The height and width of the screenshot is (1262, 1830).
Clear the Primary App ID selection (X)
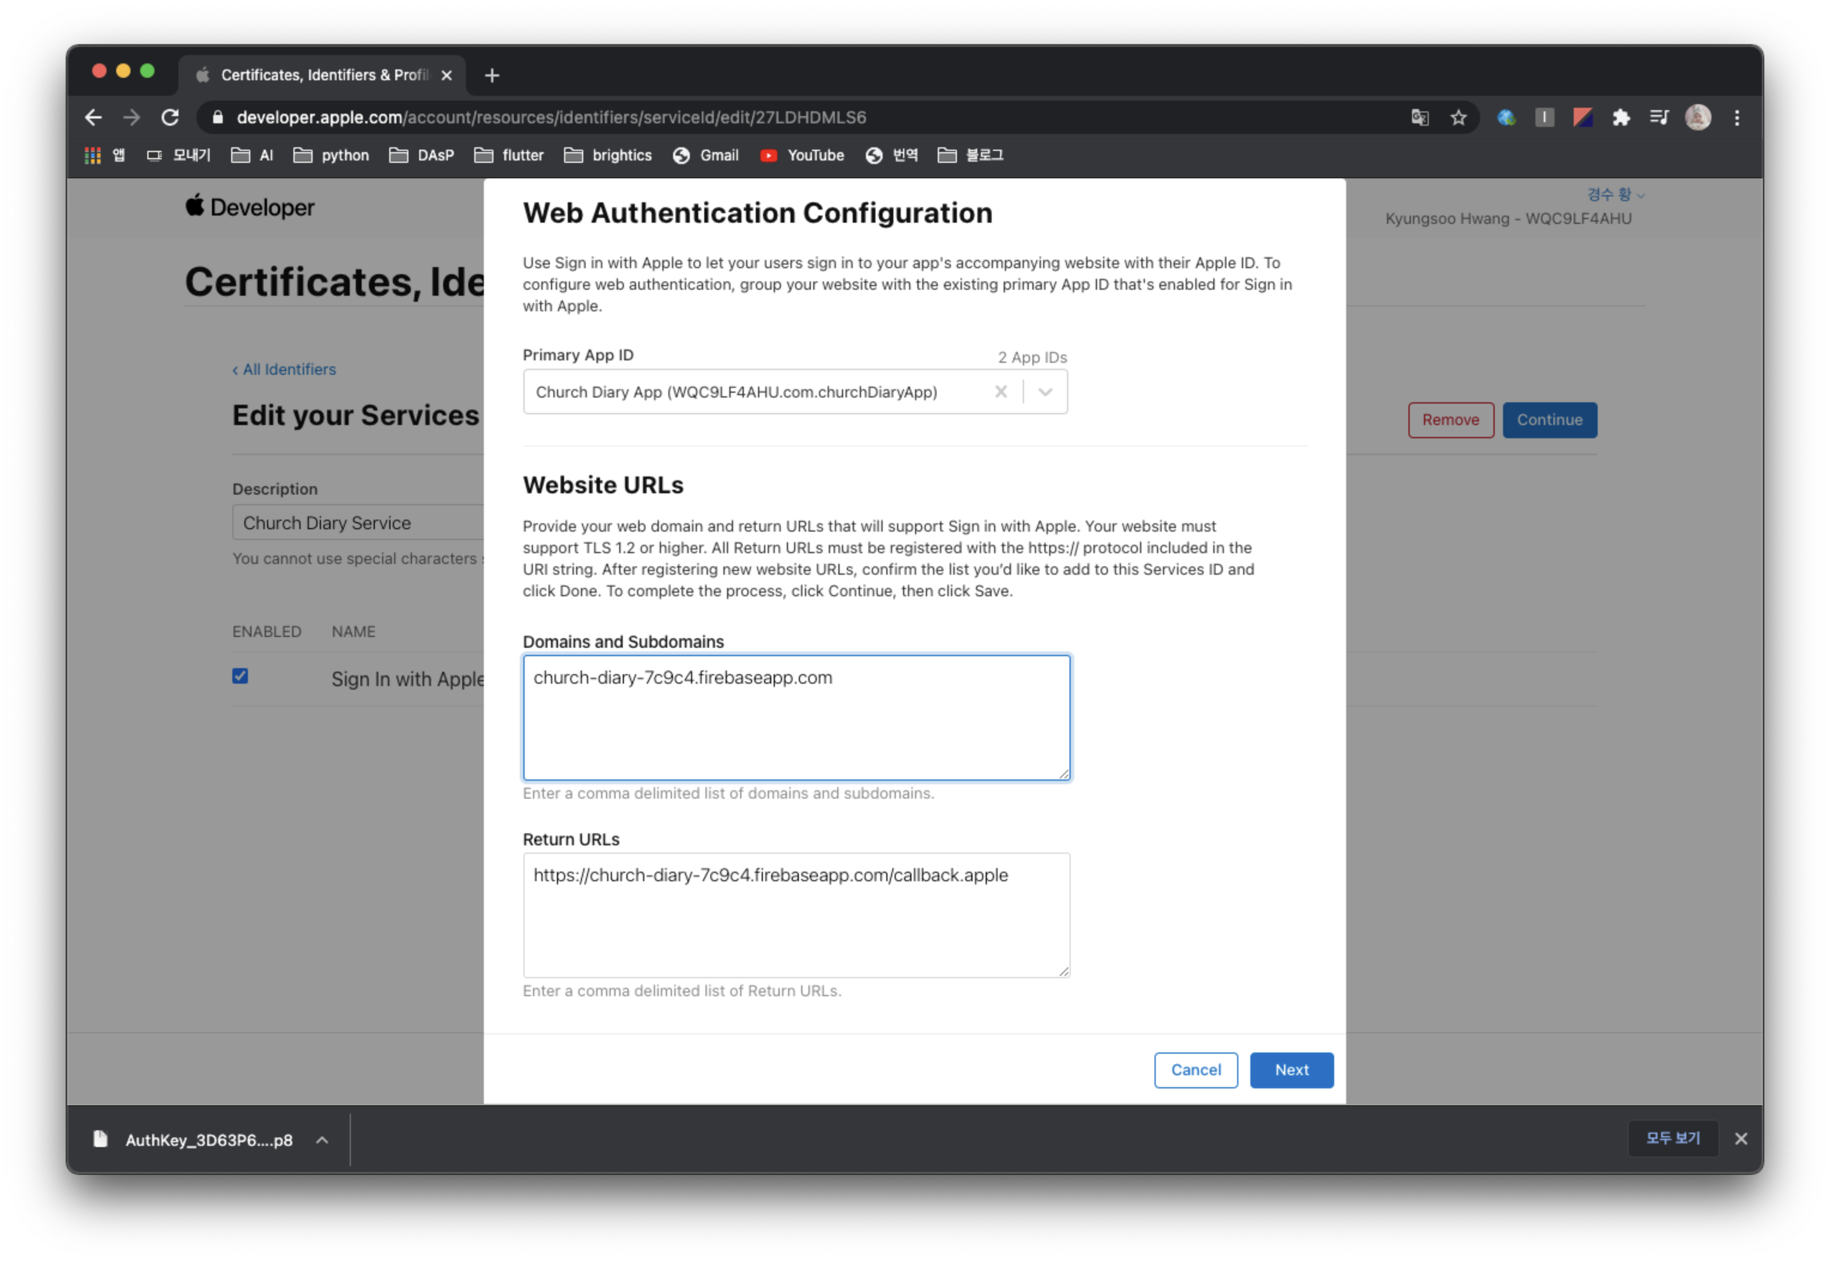pos(1001,392)
